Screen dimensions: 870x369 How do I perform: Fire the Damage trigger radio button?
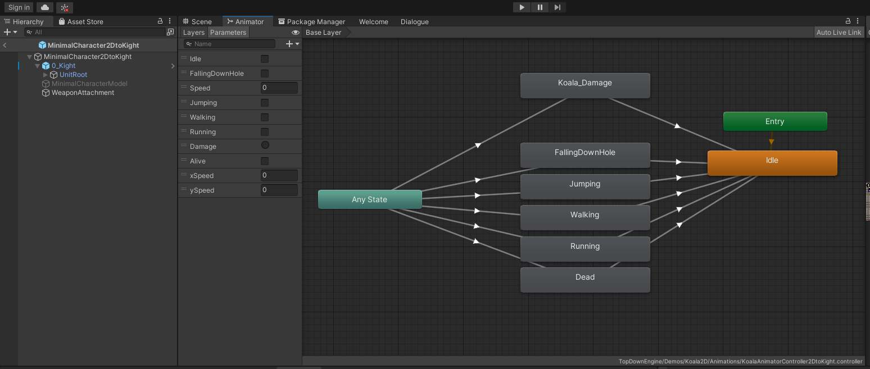265,145
